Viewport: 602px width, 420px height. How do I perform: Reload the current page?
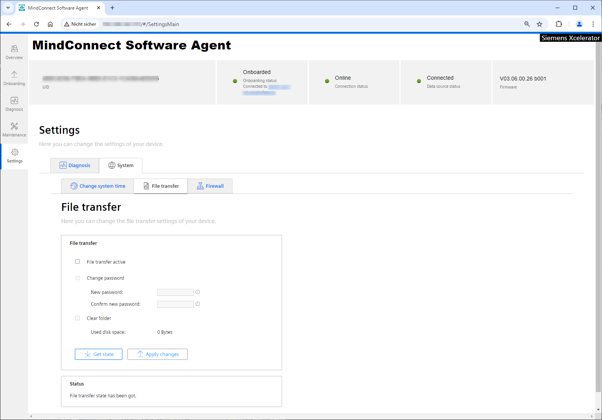36,24
